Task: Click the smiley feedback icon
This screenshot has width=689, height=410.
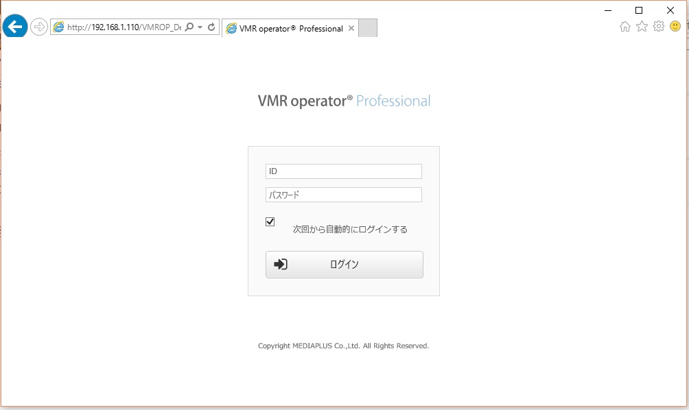Action: (675, 26)
